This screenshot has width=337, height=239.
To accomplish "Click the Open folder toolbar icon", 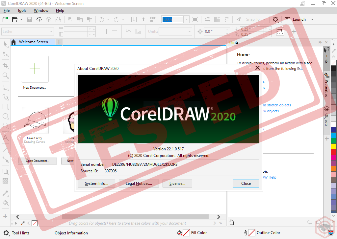I will (x=14, y=19).
